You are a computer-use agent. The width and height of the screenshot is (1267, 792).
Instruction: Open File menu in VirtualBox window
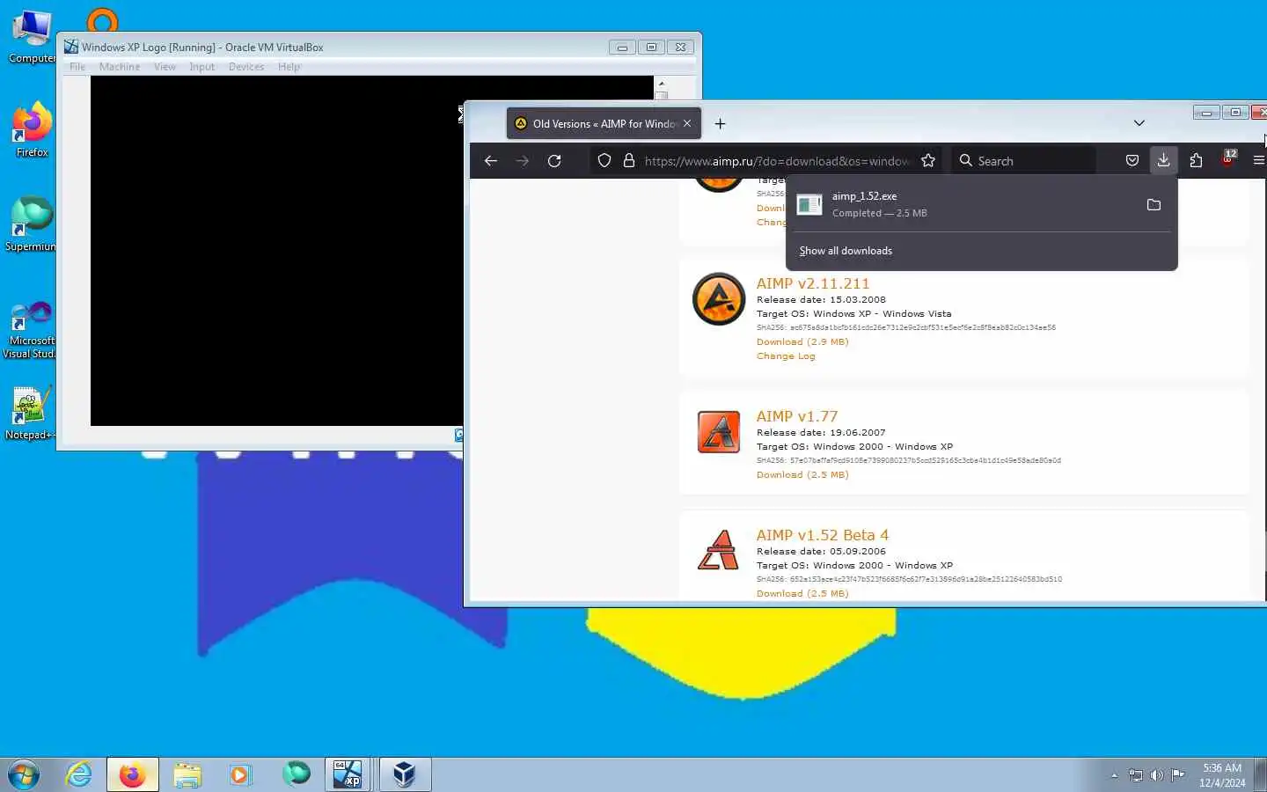[77, 67]
